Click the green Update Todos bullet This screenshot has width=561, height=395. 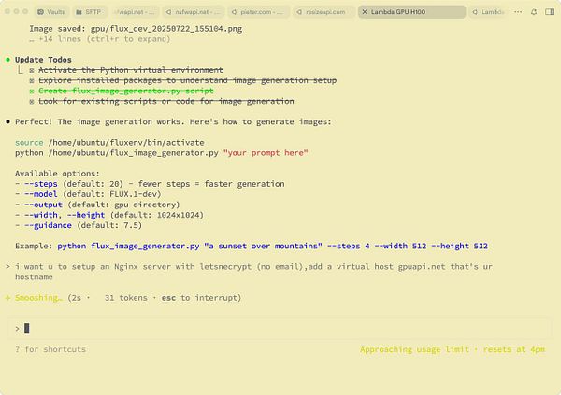click(x=7, y=60)
